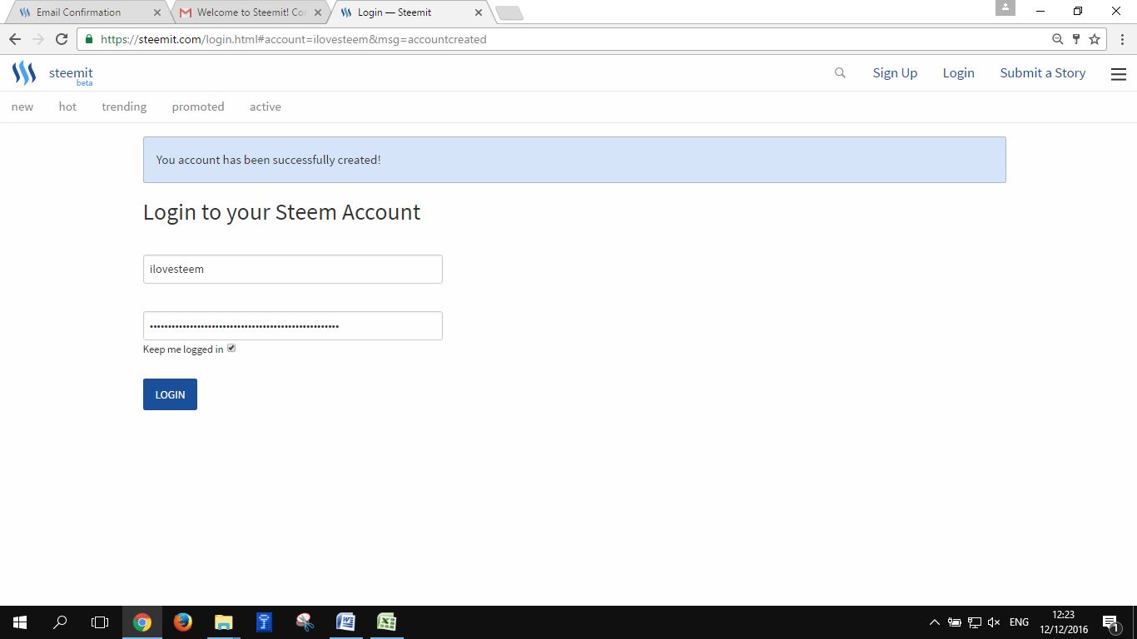Click the Login link in header
Image resolution: width=1137 pixels, height=639 pixels.
pos(958,73)
